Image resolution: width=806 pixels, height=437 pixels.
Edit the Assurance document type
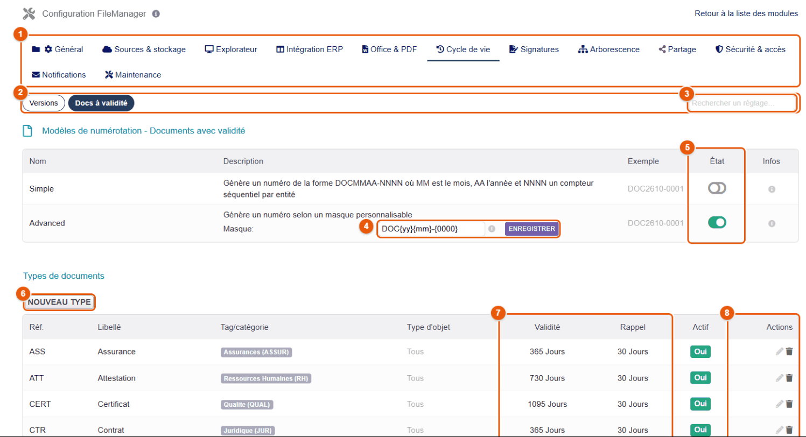point(779,351)
